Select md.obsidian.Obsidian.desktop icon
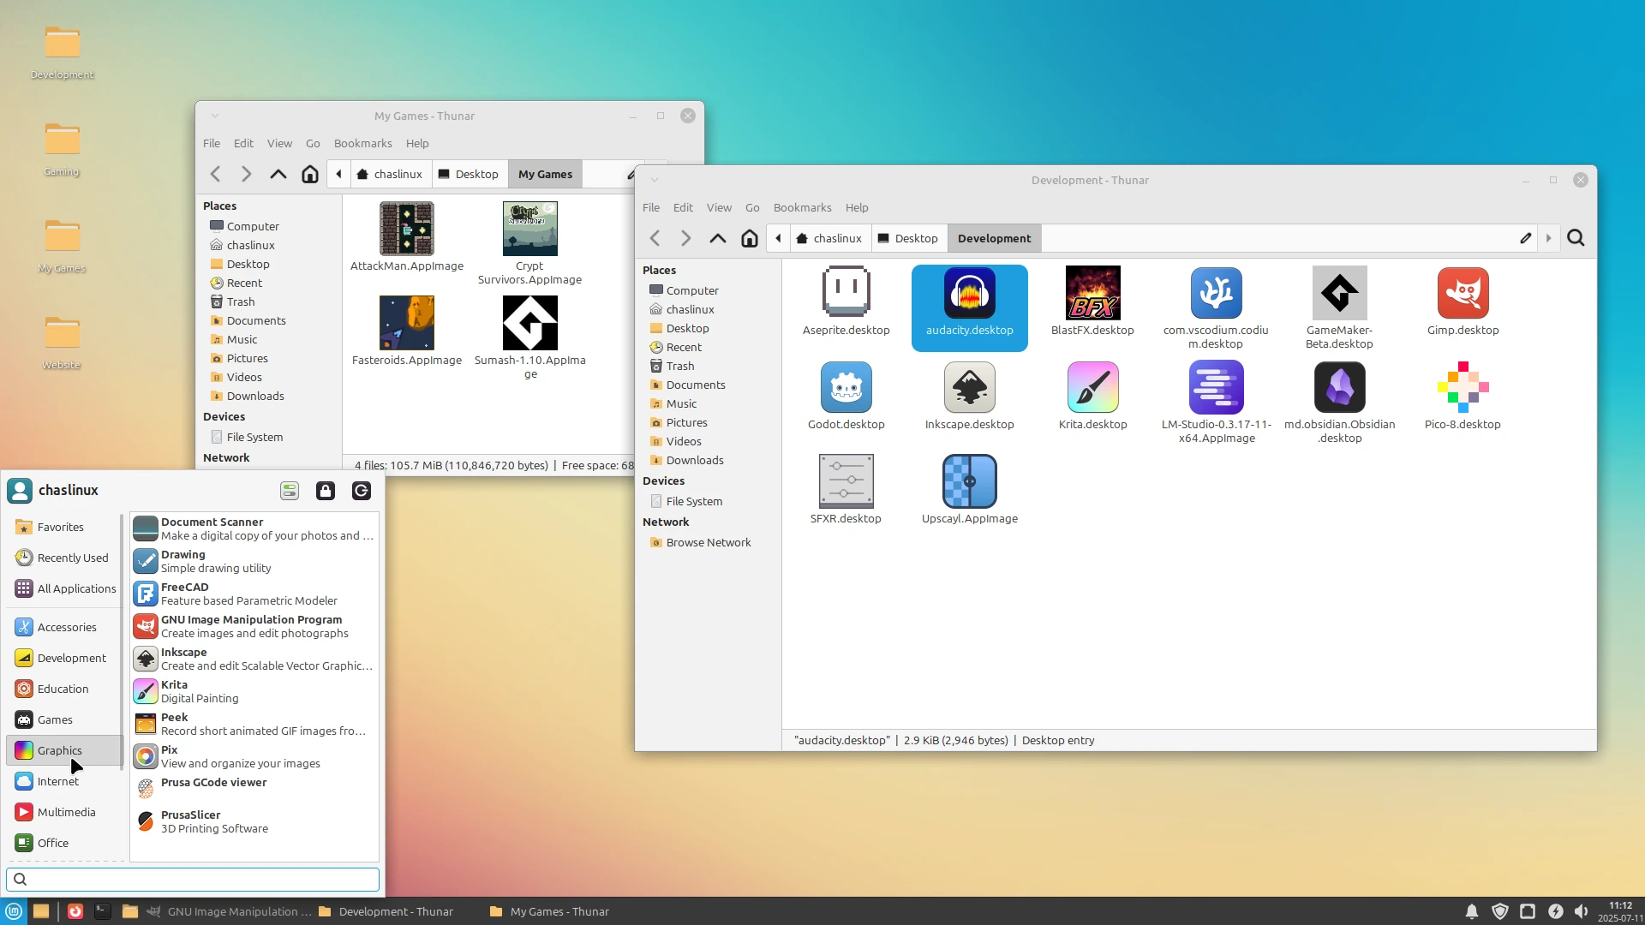1645x925 pixels. pyautogui.click(x=1339, y=387)
